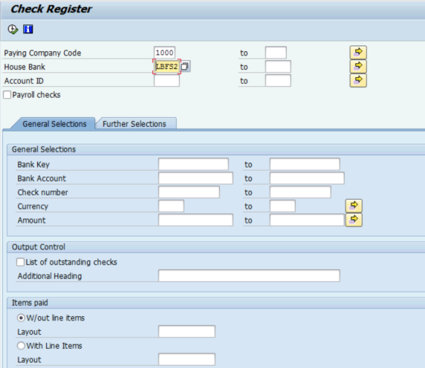
Task: Tick List of outstanding checks
Action: [20, 262]
